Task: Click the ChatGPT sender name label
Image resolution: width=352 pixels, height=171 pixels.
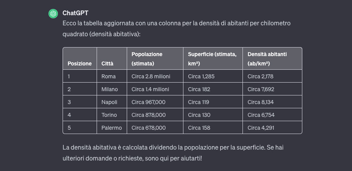Action: click(75, 13)
